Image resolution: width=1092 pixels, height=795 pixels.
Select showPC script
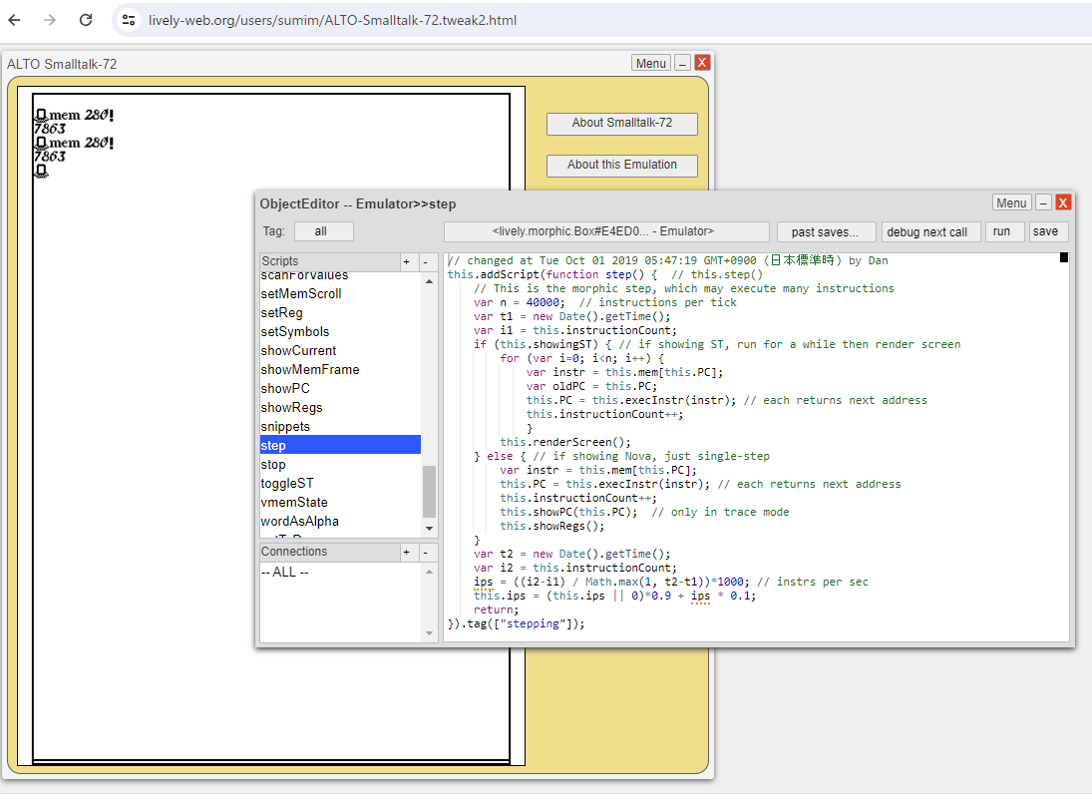click(x=340, y=388)
